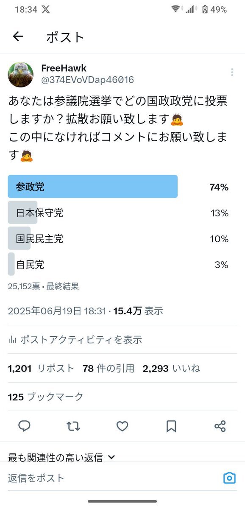Open camera icon in reply bar
The image size is (245, 509).
click(229, 478)
